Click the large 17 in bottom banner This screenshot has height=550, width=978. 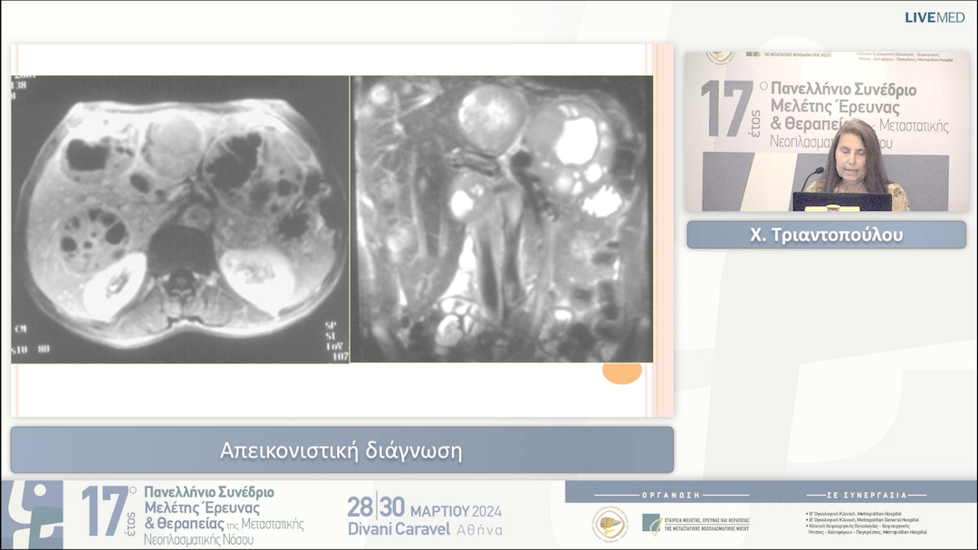104,513
